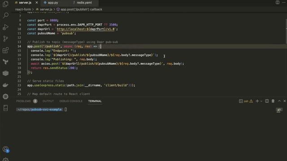Open the Kubernetes view
The width and height of the screenshot is (287, 161).
pos(5,97)
